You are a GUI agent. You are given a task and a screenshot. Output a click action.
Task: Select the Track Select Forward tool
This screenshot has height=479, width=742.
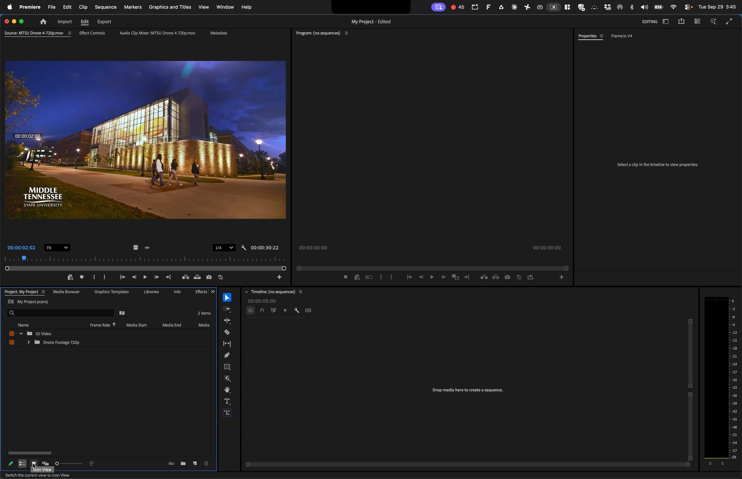[227, 309]
